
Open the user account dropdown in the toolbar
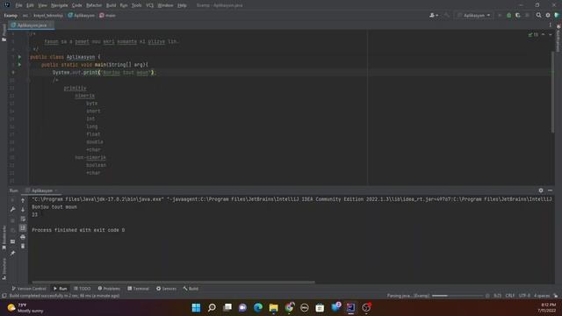tap(434, 16)
